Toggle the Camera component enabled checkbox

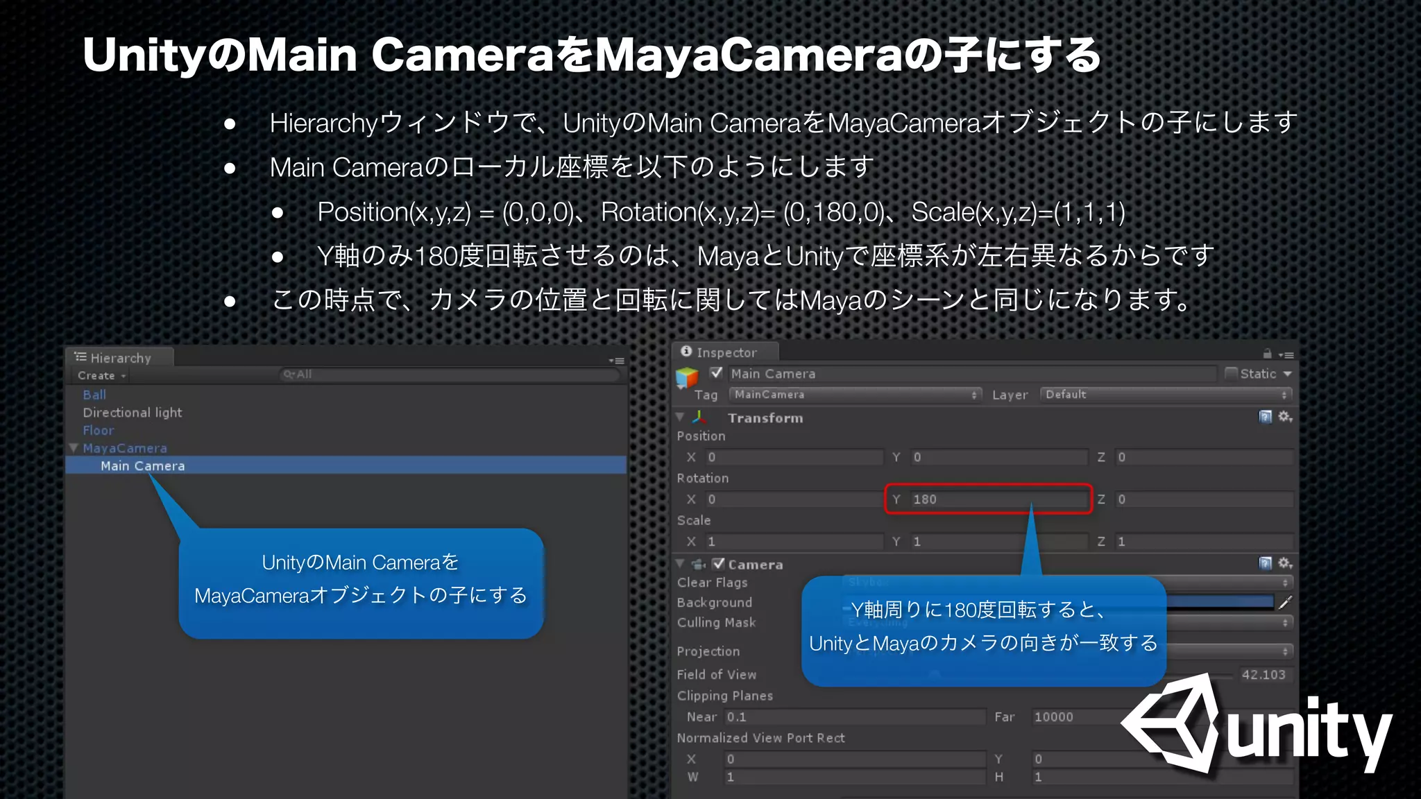coord(719,564)
